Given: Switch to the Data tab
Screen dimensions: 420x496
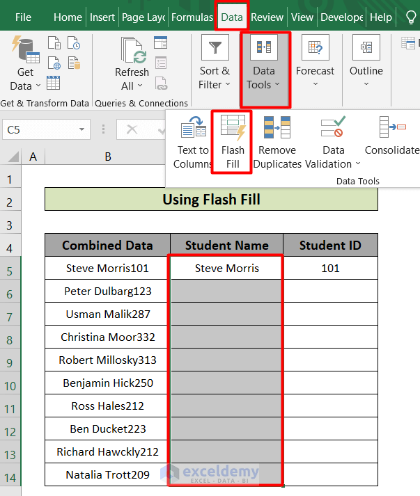Looking at the screenshot, I should tap(232, 17).
